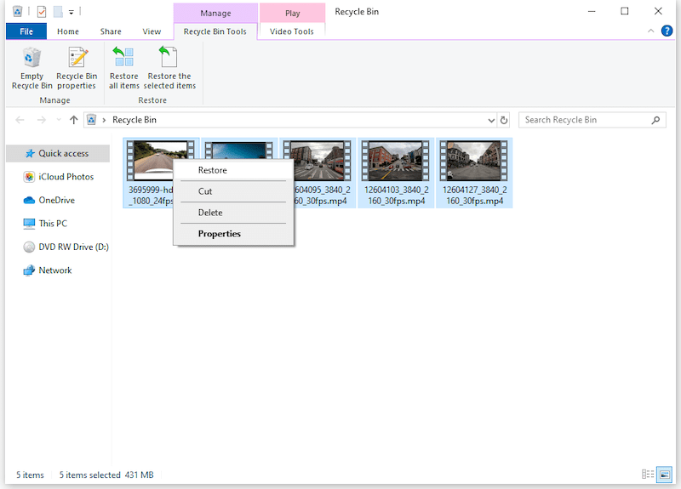Go back with the Back arrow
The width and height of the screenshot is (681, 489).
[x=20, y=120]
